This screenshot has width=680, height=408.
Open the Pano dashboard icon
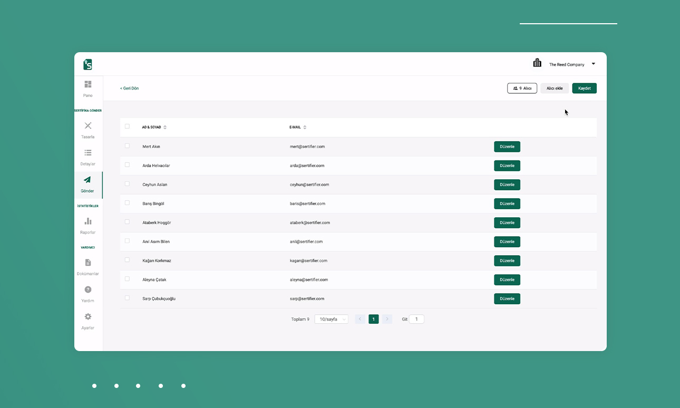click(88, 84)
